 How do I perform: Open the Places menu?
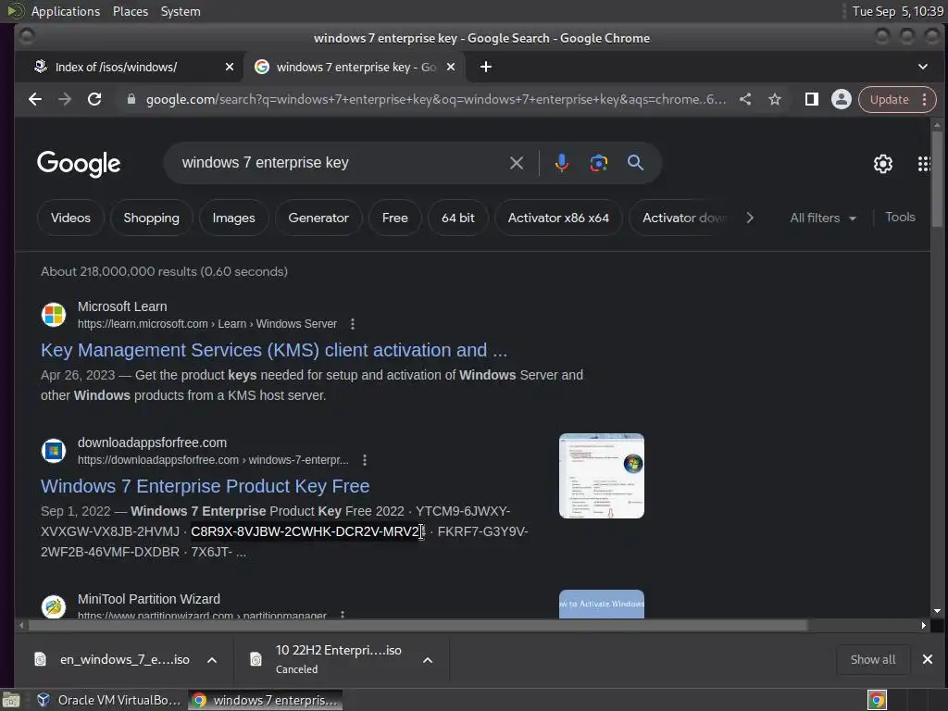tap(131, 11)
